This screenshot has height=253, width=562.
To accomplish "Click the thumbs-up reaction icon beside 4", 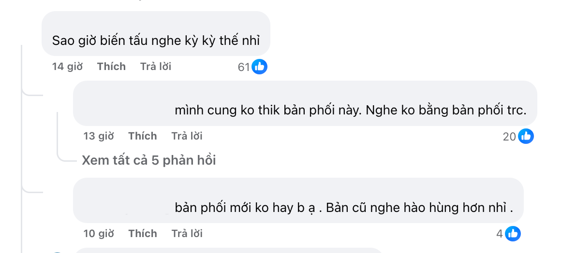I will [x=513, y=234].
